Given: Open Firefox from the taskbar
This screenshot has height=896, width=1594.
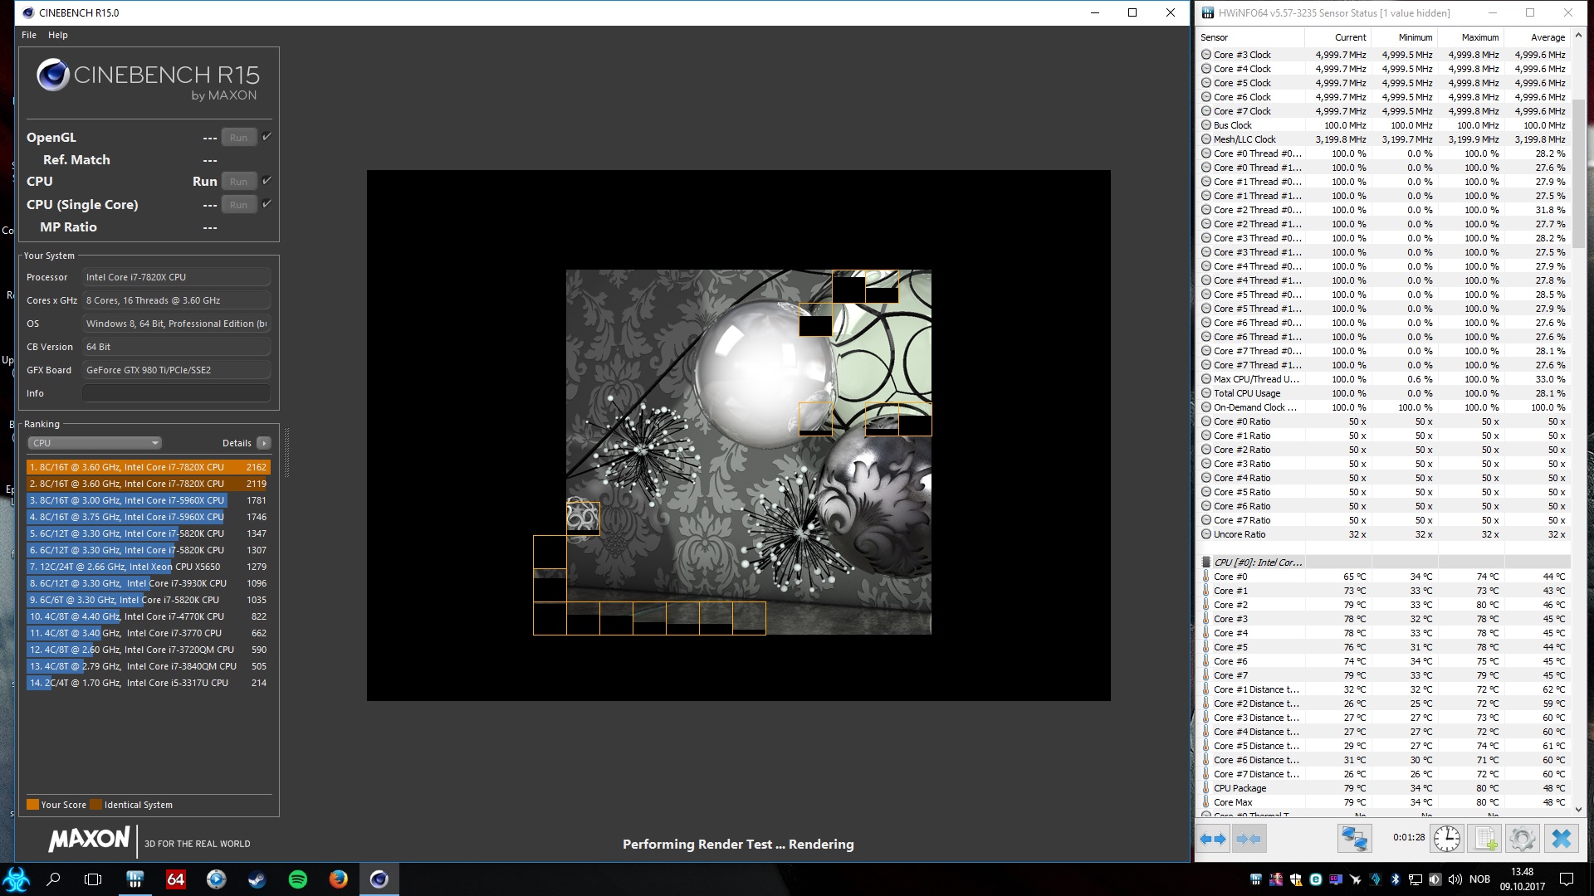Looking at the screenshot, I should pyautogui.click(x=338, y=879).
